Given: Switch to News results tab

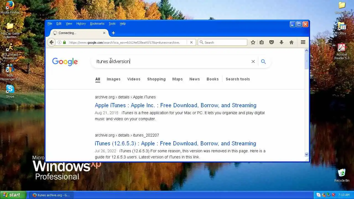Looking at the screenshot, I should tap(194, 79).
